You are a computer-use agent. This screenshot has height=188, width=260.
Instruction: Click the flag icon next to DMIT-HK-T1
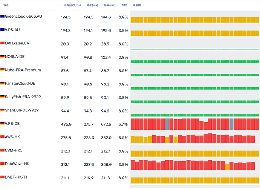click(x=2, y=177)
